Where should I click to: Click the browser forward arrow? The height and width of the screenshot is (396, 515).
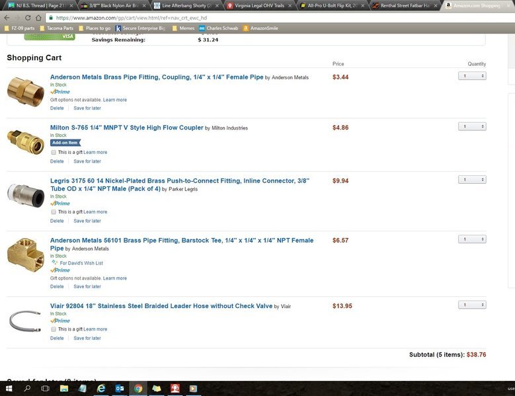[17, 18]
